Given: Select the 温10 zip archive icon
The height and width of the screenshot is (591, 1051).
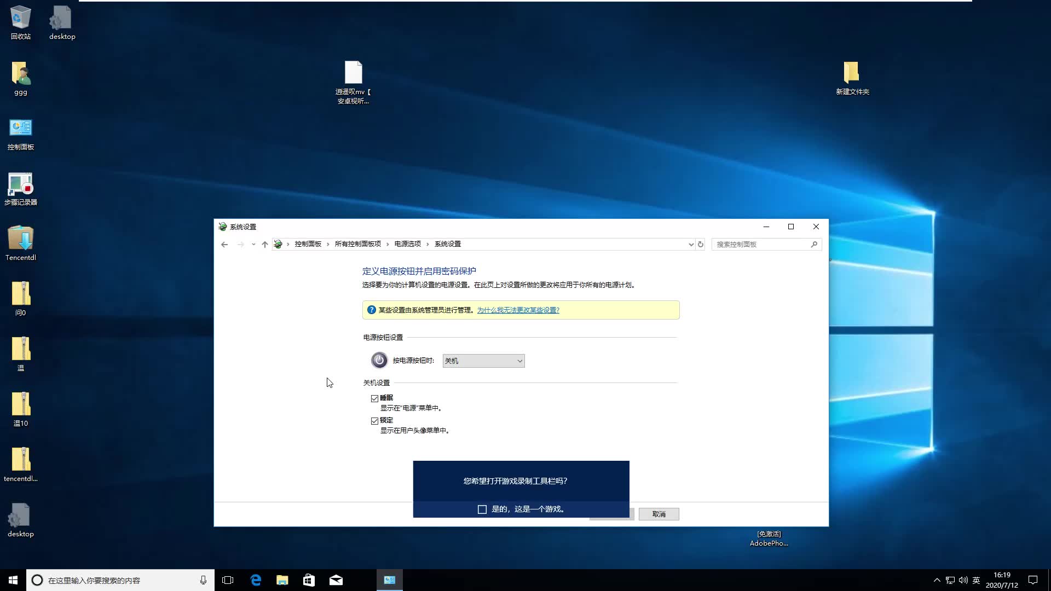Looking at the screenshot, I should click(x=20, y=410).
